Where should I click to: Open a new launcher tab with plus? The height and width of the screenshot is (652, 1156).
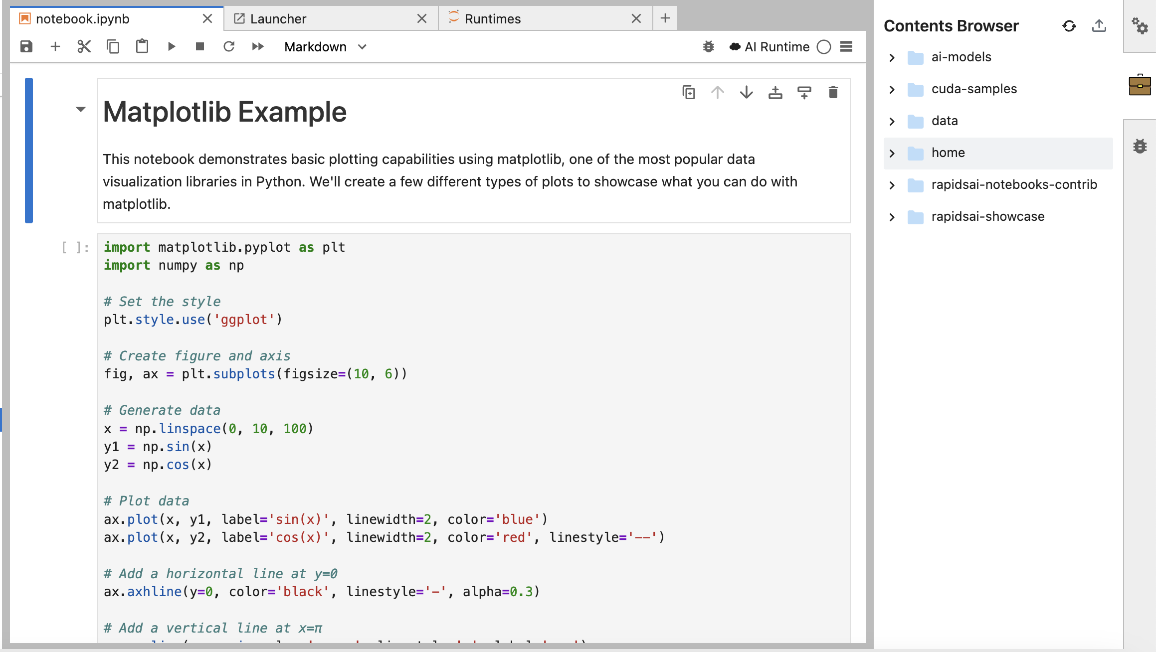click(x=665, y=18)
